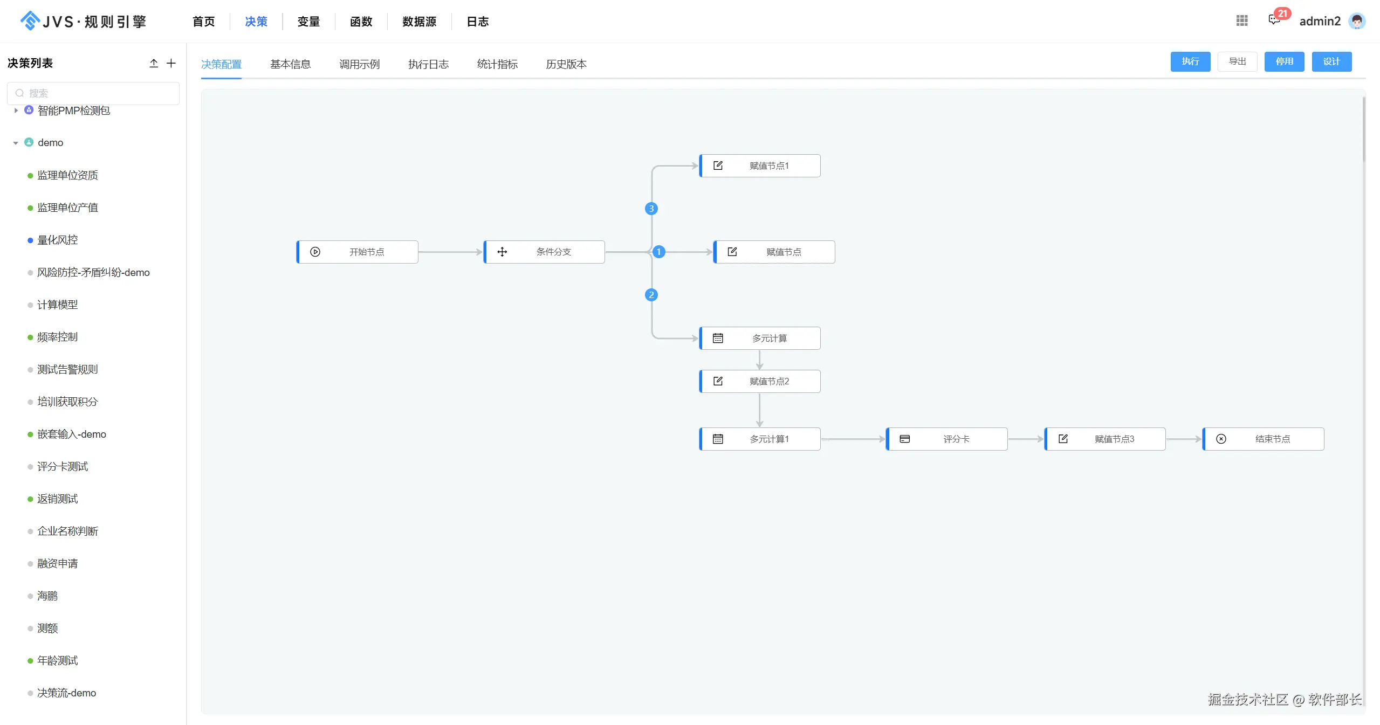Open the 变量 menu in top navigation

tap(308, 22)
